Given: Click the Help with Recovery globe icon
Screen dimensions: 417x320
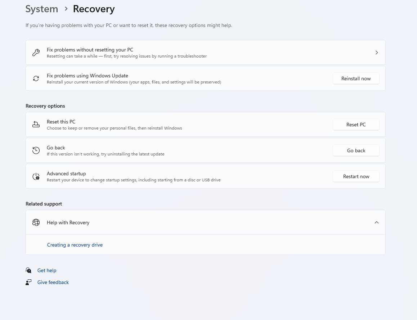Looking at the screenshot, I should 36,222.
